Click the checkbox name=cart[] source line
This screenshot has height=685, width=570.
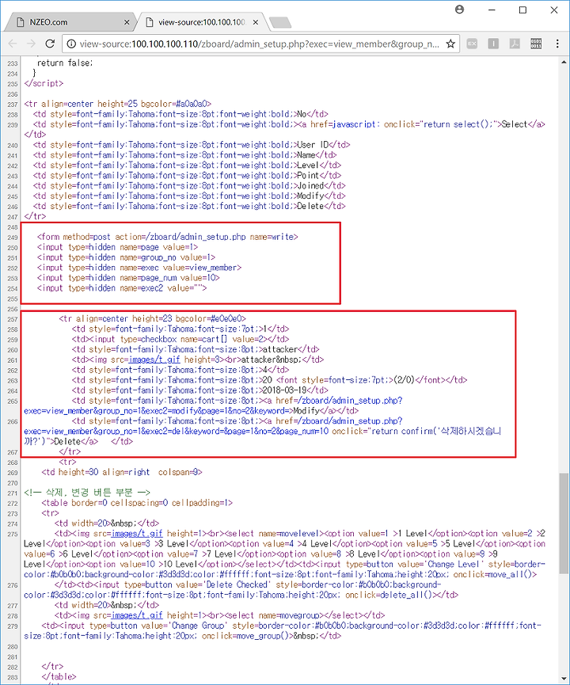[x=180, y=339]
